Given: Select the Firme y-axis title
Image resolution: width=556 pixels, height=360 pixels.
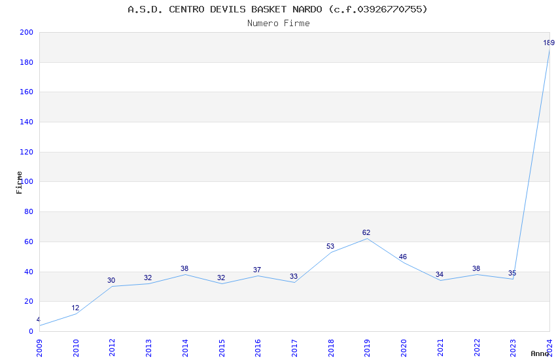Looking at the screenshot, I should click(x=19, y=183).
